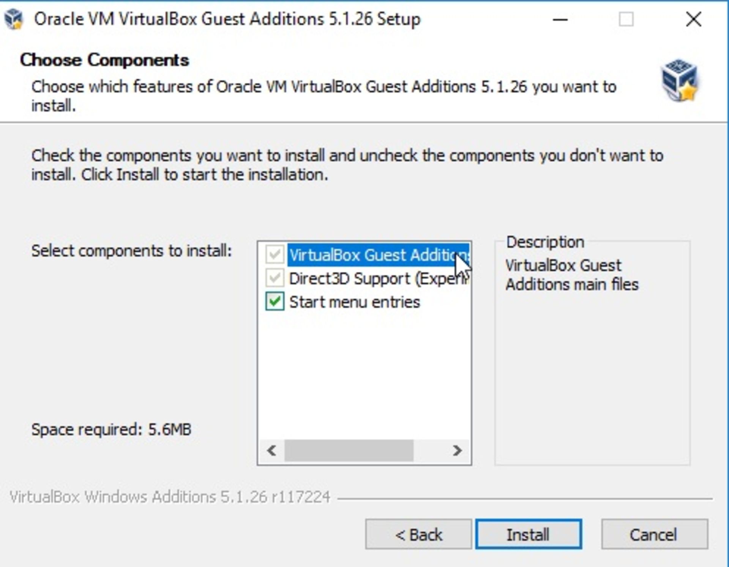Click the horizontal scrollbar thumb in the component list
This screenshot has width=729, height=567.
point(349,451)
